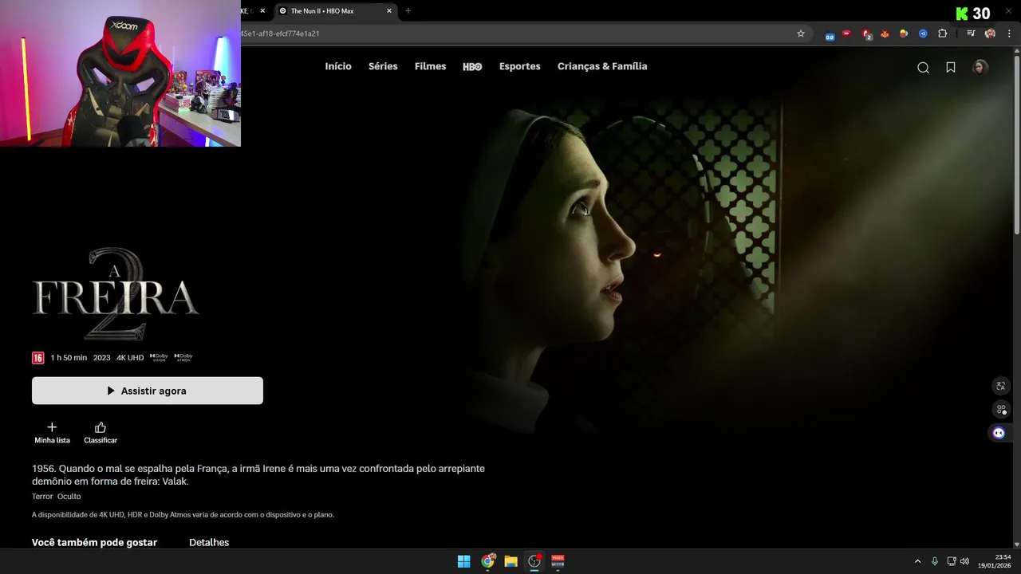
Task: Switch to the Detalhes tab
Action: [x=209, y=543]
